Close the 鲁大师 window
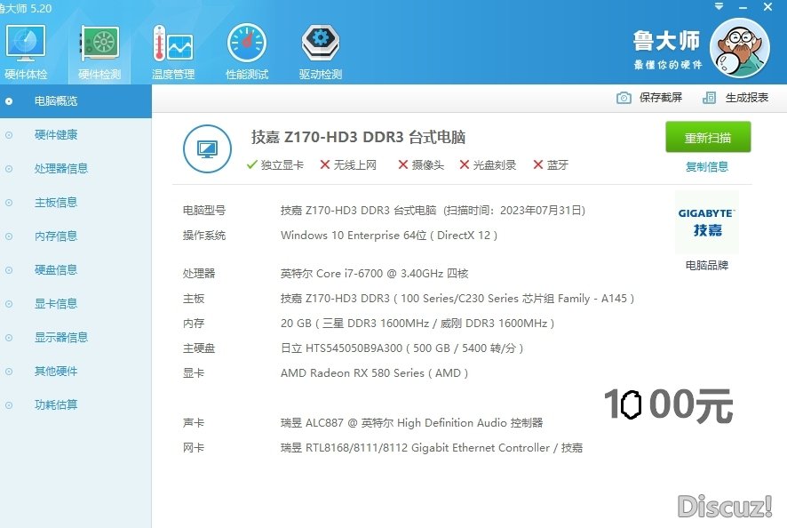 [x=768, y=6]
